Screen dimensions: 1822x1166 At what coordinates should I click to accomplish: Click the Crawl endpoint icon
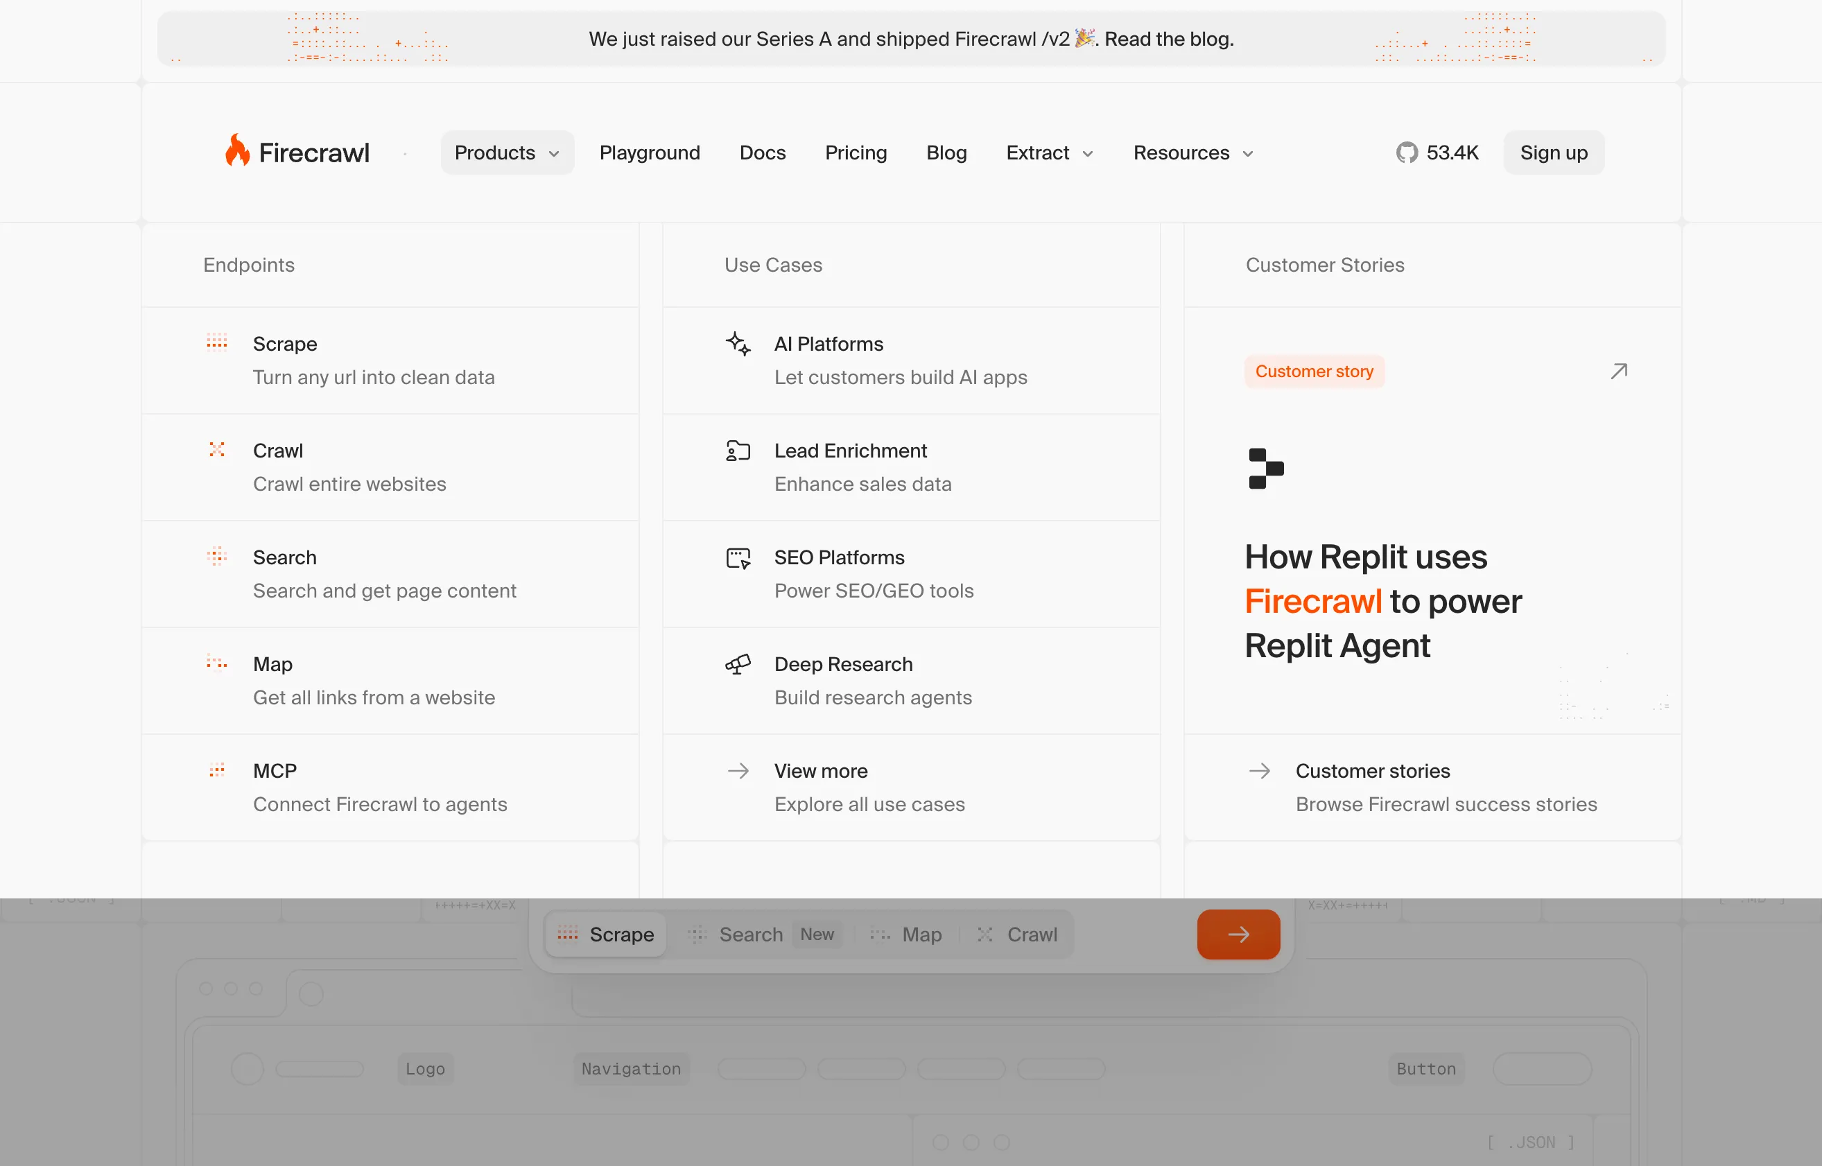point(217,450)
